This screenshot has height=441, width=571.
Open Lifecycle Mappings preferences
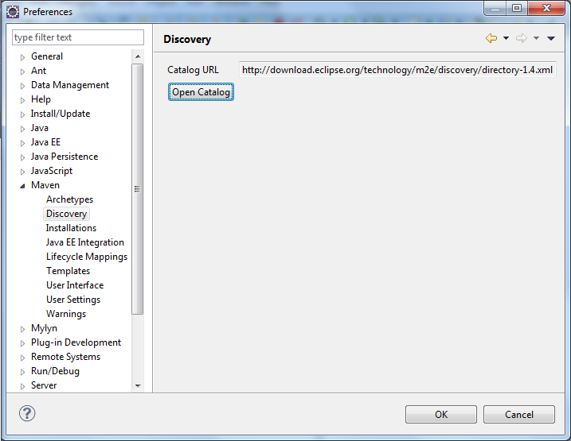(x=87, y=257)
